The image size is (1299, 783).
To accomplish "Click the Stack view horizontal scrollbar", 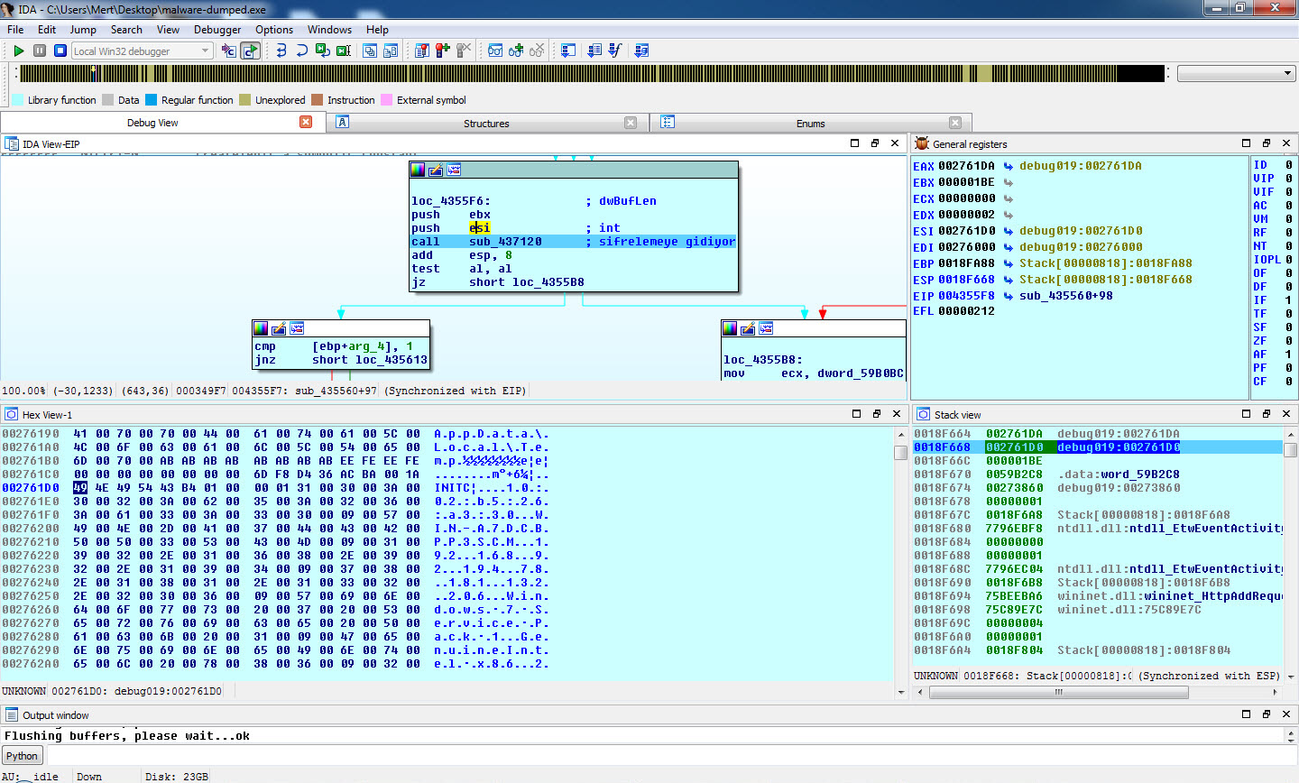I will (1098, 692).
